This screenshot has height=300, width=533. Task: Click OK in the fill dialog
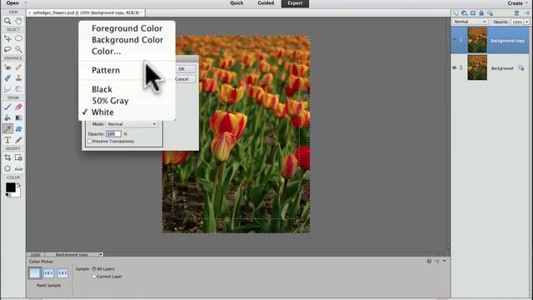[x=185, y=69]
